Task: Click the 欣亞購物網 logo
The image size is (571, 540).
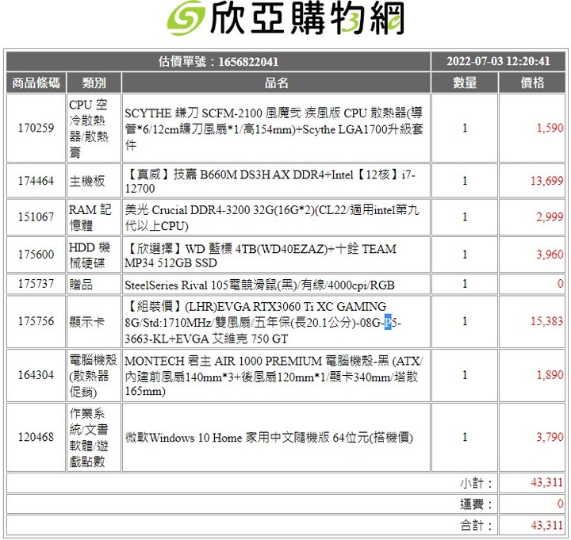Action: click(285, 18)
